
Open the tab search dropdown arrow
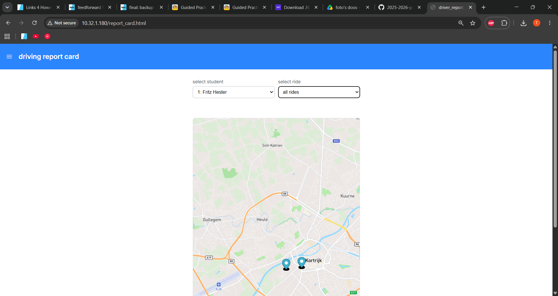pyautogui.click(x=7, y=7)
